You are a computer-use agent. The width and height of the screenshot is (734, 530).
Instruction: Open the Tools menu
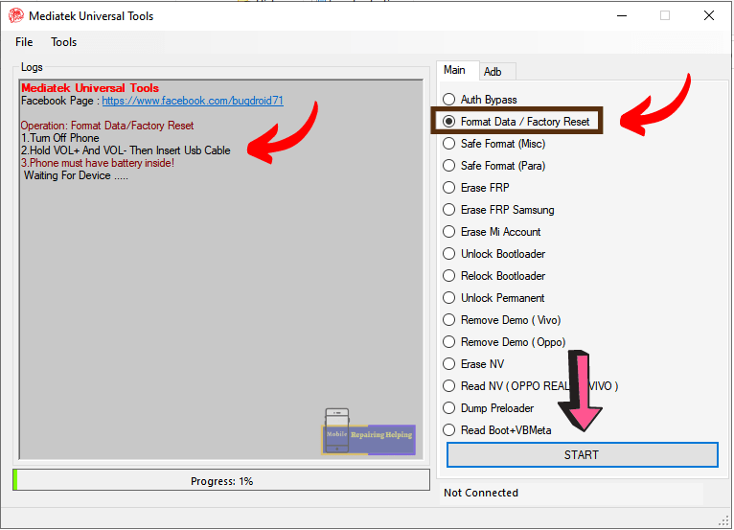tap(63, 42)
